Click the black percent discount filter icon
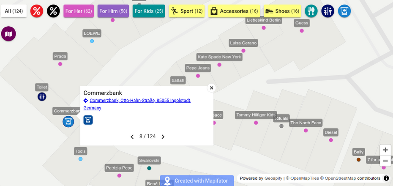The image size is (393, 186). [x=53, y=11]
